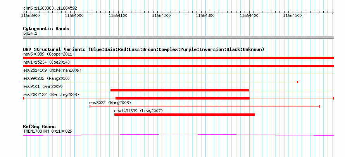Screen dimensions: 345x157
Task: Click the 11664300 ruler position
Action: [x=205, y=15]
